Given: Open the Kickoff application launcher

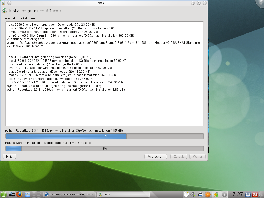Looking at the screenshot, I should point(3,194).
